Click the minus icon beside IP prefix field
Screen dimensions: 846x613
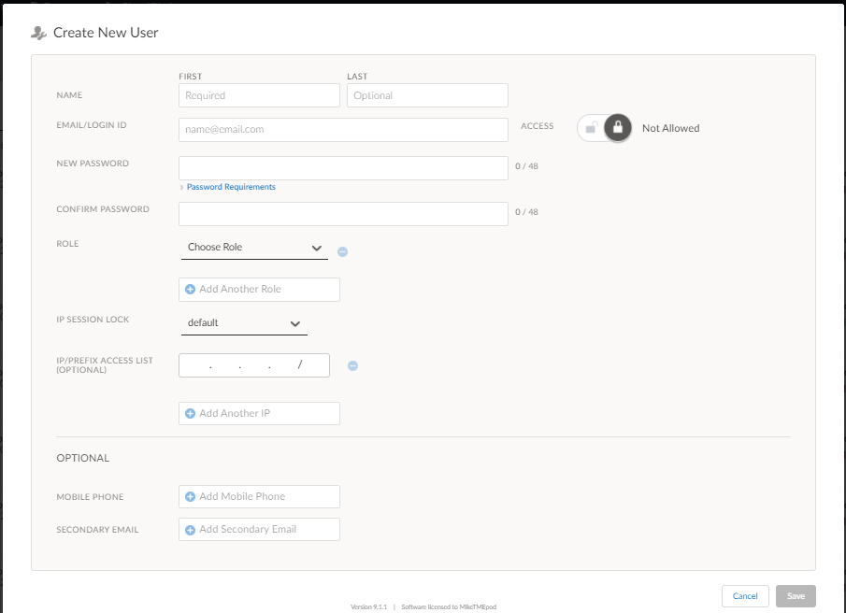click(352, 365)
